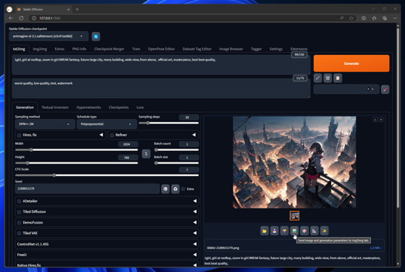Download image via the small preview arrow
Viewport: 405px width, 272px height.
pos(375,120)
